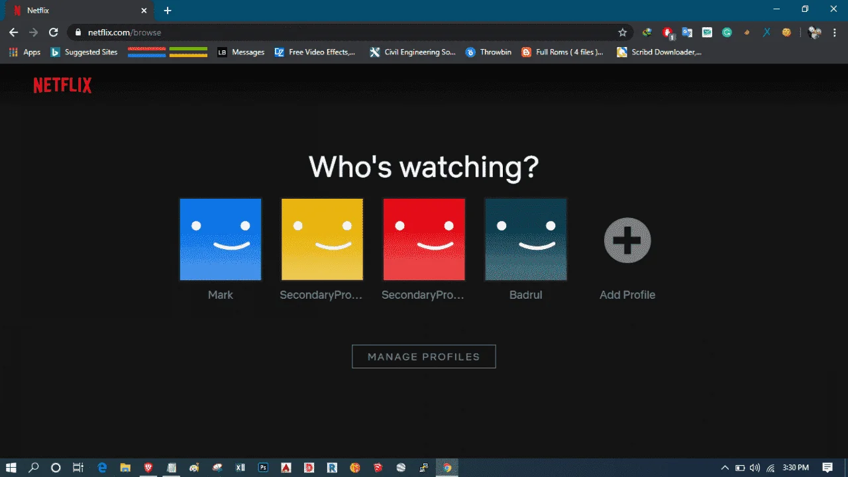Open Task View on the taskbar
The image size is (848, 477).
pyautogui.click(x=78, y=468)
